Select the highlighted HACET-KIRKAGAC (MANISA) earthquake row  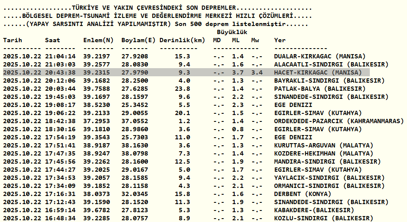pyautogui.click(x=186, y=72)
